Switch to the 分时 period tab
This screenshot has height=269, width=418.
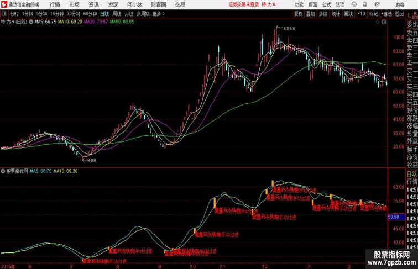click(14, 14)
